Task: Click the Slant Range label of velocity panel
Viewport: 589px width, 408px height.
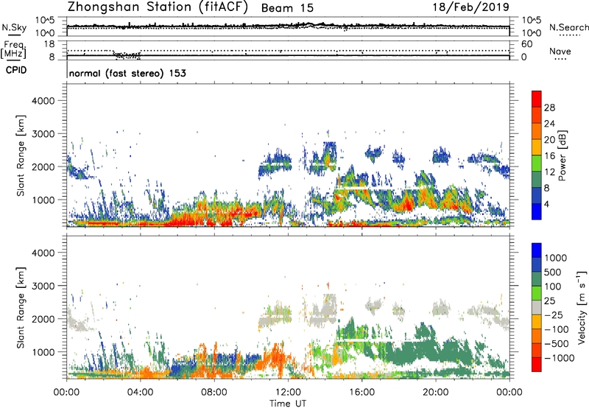Action: click(x=21, y=307)
